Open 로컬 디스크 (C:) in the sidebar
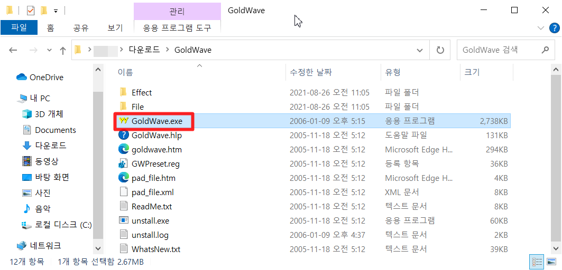The height and width of the screenshot is (270, 562). click(x=57, y=225)
